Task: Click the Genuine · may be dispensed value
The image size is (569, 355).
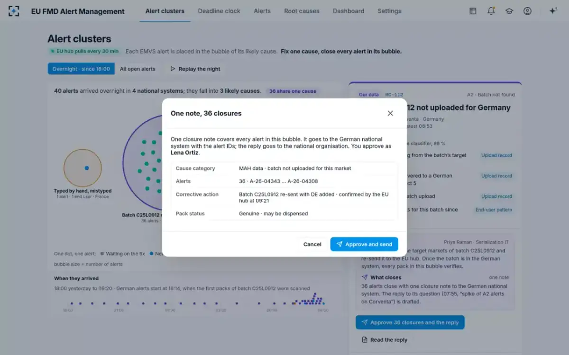Action: [x=273, y=213]
